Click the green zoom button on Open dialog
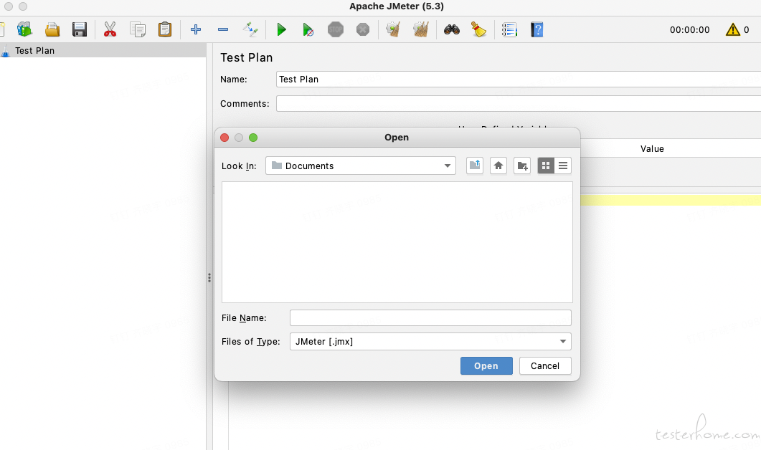 click(x=253, y=138)
